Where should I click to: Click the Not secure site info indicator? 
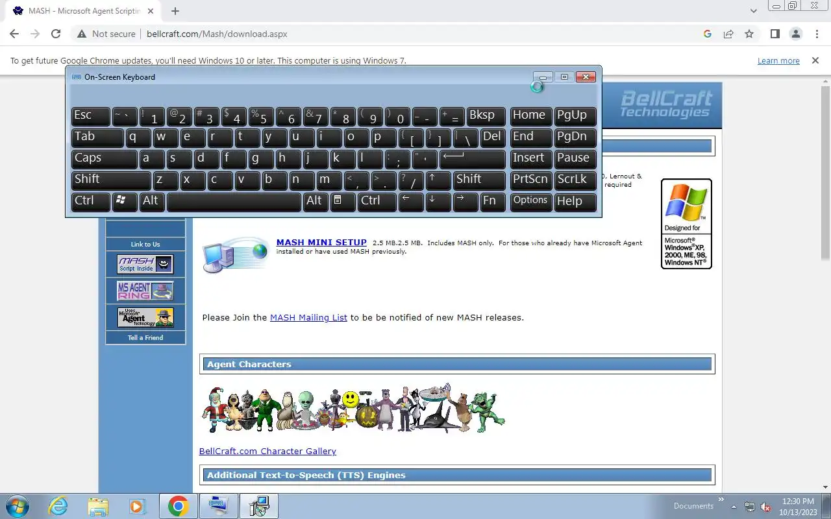pyautogui.click(x=106, y=34)
